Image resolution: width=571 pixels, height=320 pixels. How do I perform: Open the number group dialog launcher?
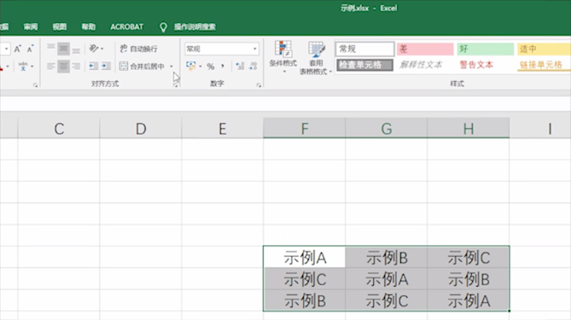[259, 84]
